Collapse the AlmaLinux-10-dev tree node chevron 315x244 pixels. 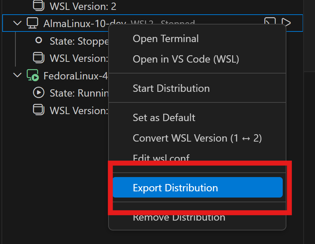pyautogui.click(x=17, y=23)
